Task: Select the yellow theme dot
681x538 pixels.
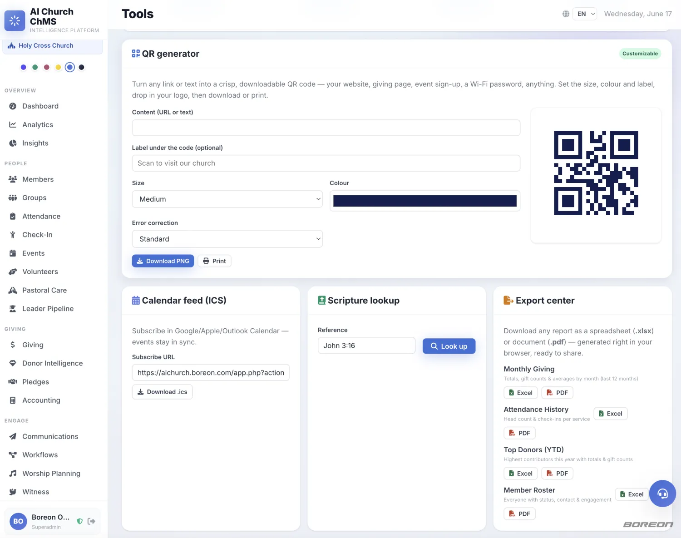Action: click(58, 67)
